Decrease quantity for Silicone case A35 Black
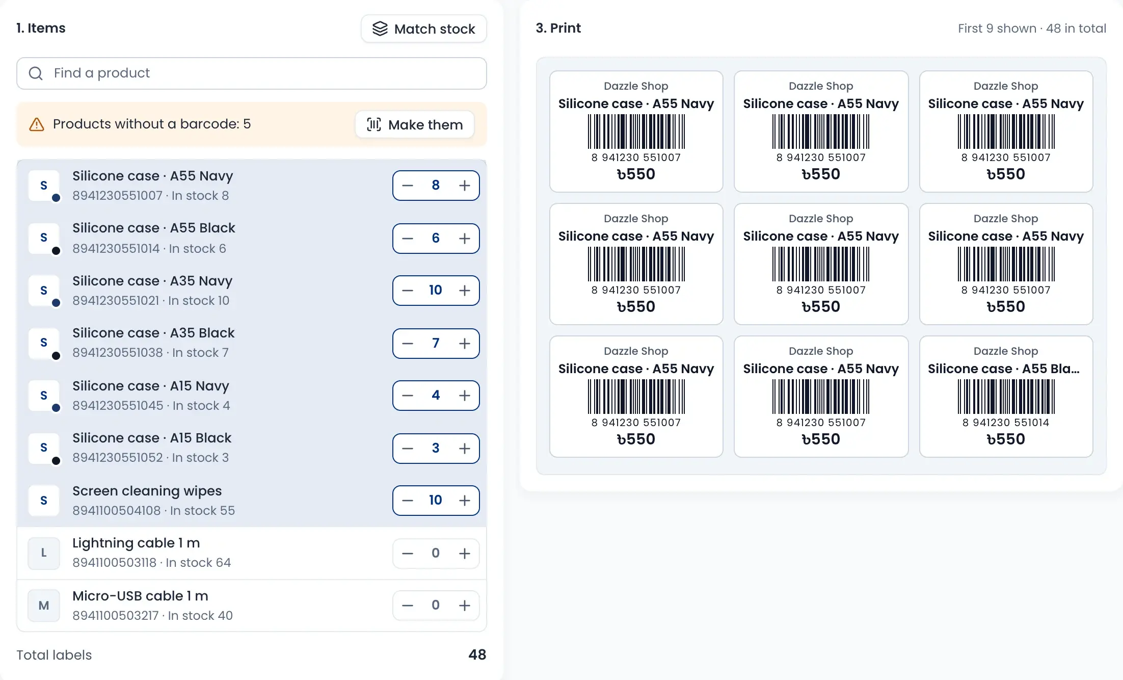1123x680 pixels. coord(408,344)
